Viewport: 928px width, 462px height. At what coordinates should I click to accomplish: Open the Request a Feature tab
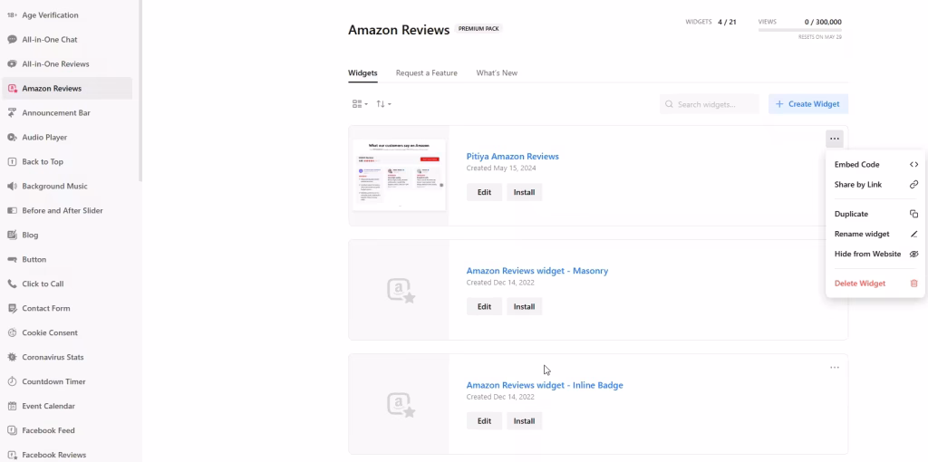point(427,72)
